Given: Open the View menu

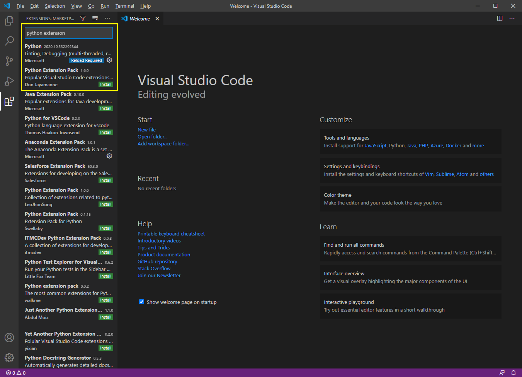Looking at the screenshot, I should [x=77, y=6].
